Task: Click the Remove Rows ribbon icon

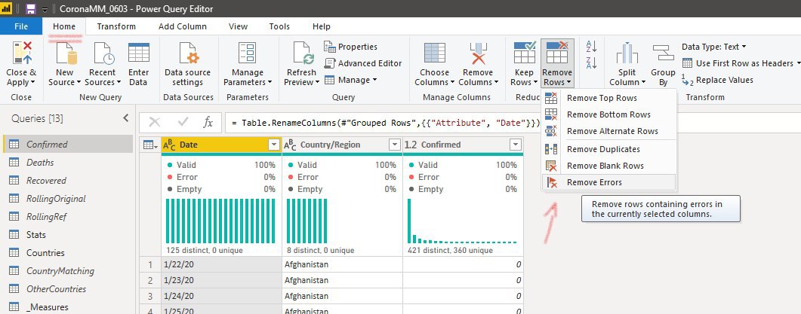Action: [x=557, y=53]
